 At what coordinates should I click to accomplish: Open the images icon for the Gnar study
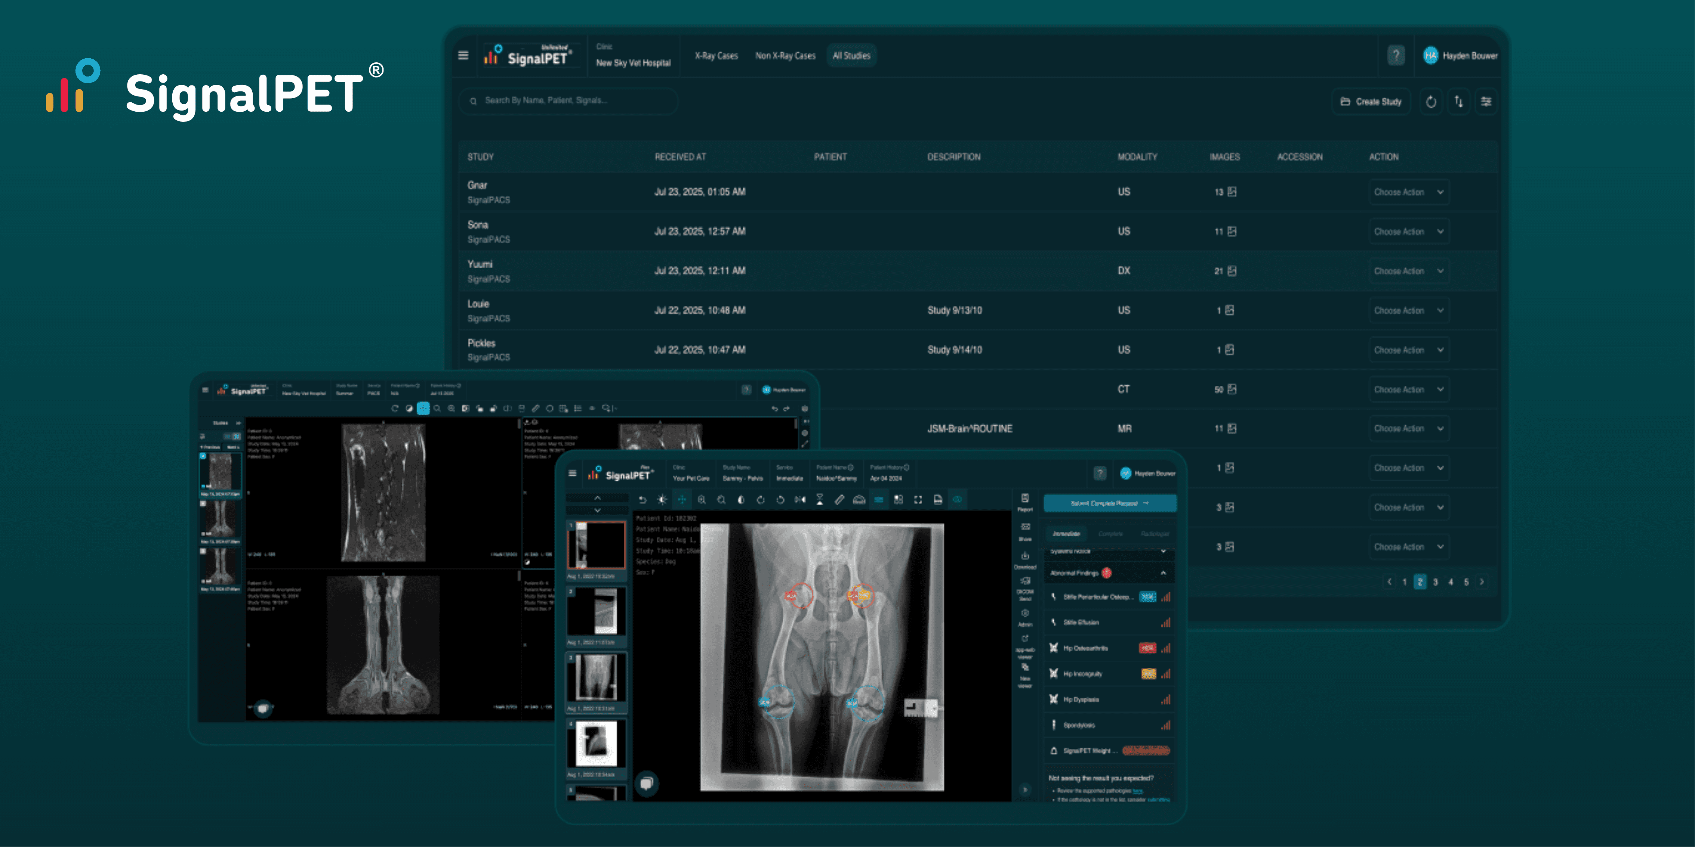[x=1232, y=191]
